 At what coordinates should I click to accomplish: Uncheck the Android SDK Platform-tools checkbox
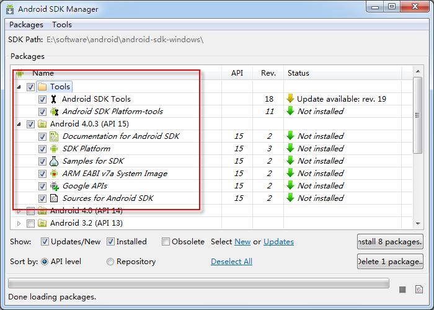click(42, 112)
